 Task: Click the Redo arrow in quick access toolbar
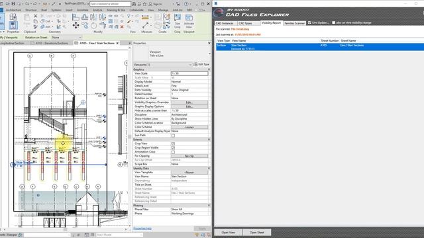point(35,4)
